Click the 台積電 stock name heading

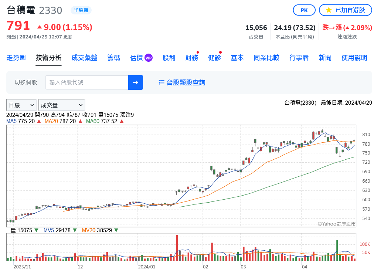click(x=21, y=10)
